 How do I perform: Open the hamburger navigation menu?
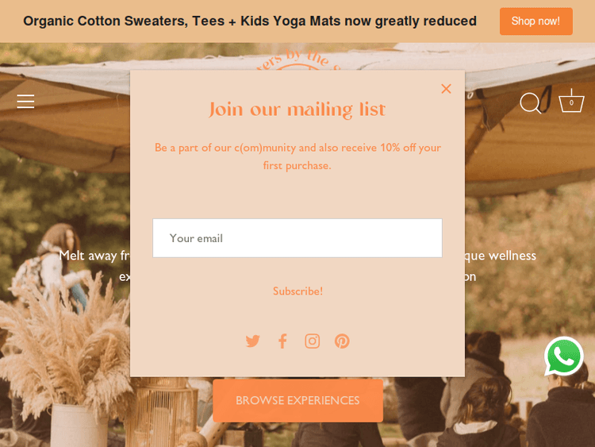(x=25, y=102)
